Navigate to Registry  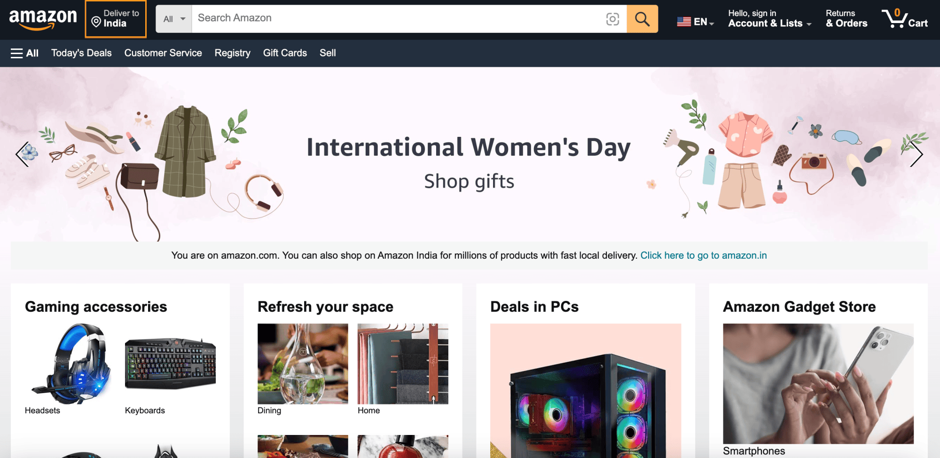[x=232, y=53]
